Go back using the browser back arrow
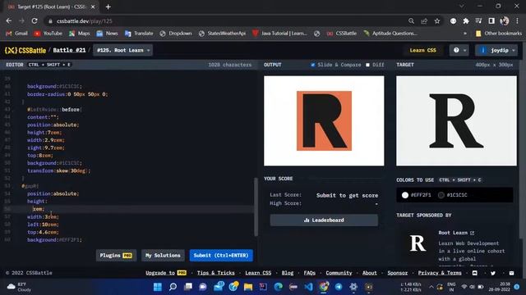526x295 pixels. (9, 21)
